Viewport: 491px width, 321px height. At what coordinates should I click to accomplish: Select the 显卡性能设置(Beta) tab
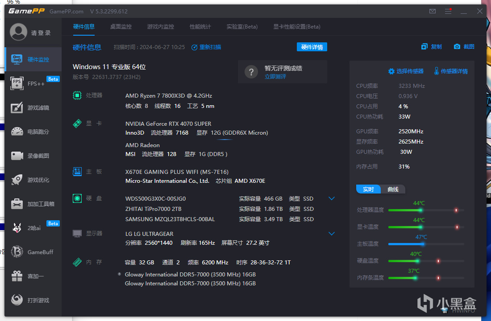click(x=297, y=27)
